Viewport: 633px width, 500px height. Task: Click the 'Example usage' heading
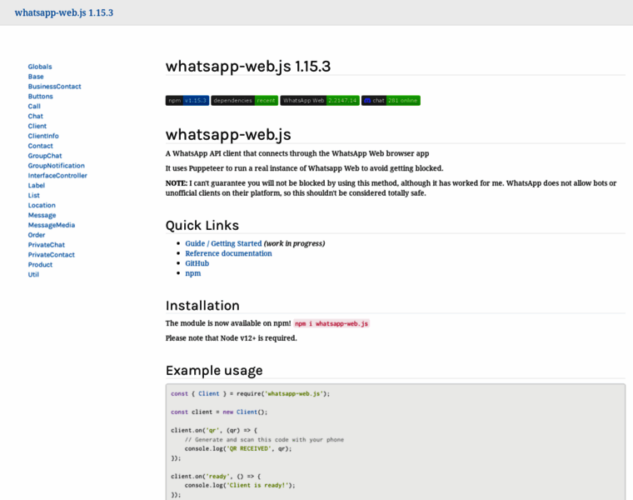214,370
